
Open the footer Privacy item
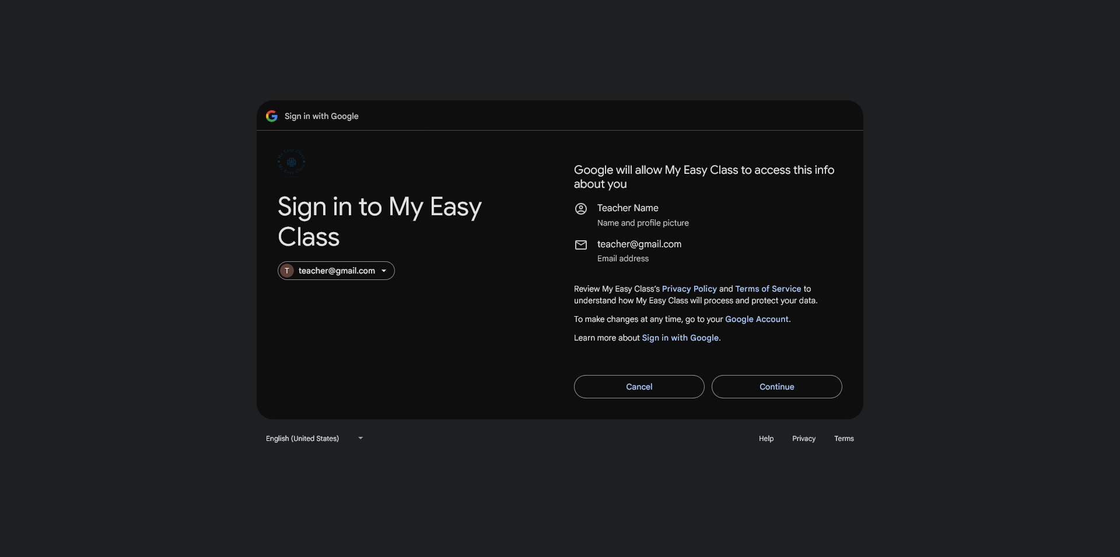coord(803,439)
